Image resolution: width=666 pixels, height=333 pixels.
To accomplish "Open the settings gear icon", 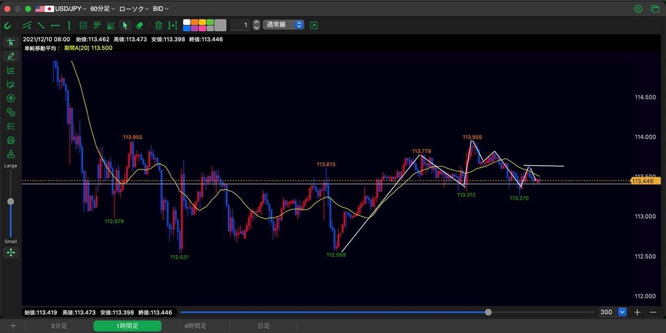I will point(638,9).
